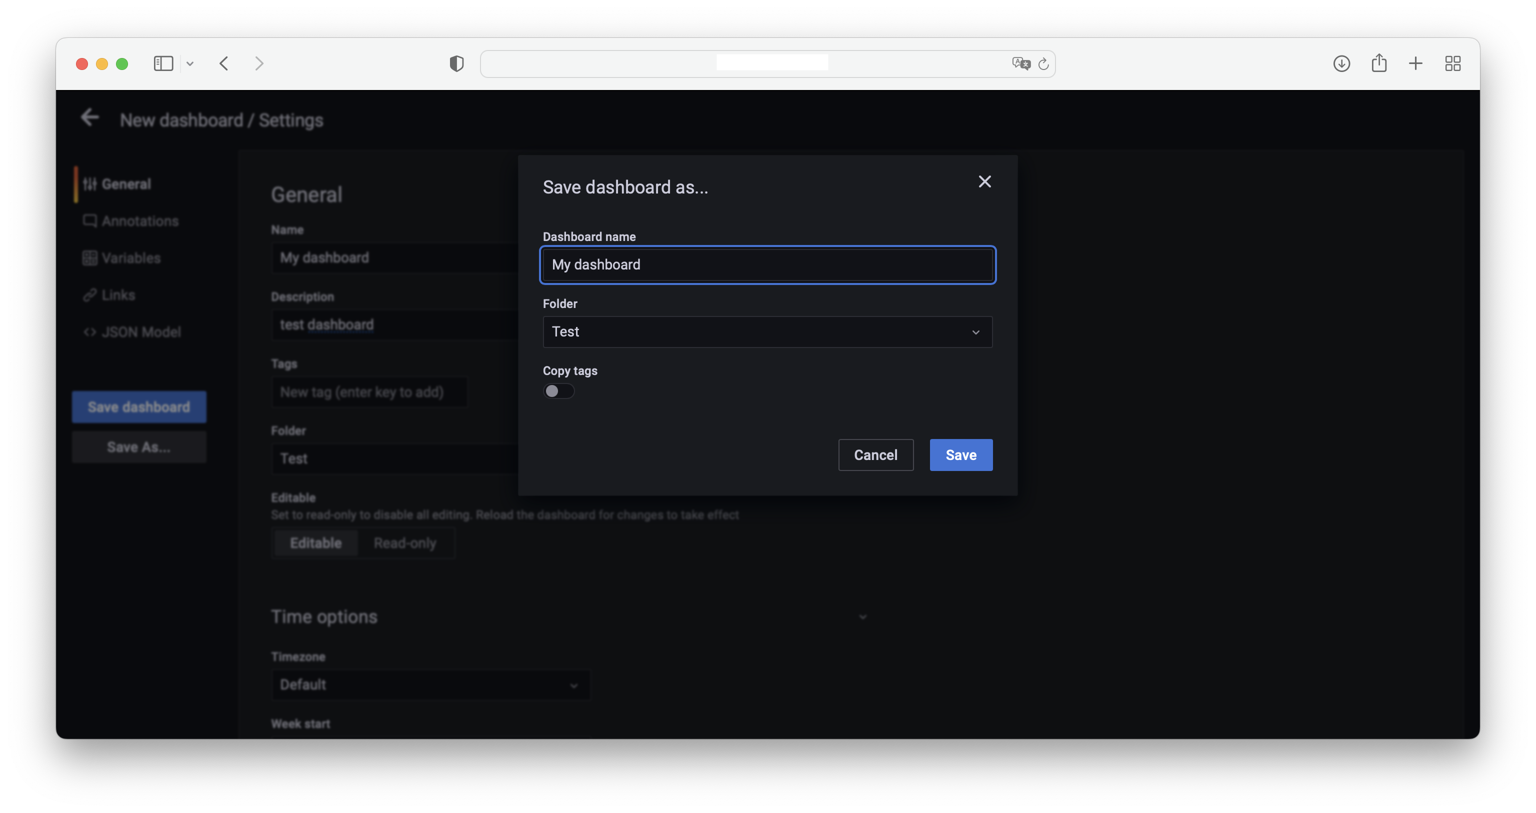Image resolution: width=1536 pixels, height=813 pixels.
Task: Open the sidebar options chevron in Safari
Action: (x=189, y=64)
